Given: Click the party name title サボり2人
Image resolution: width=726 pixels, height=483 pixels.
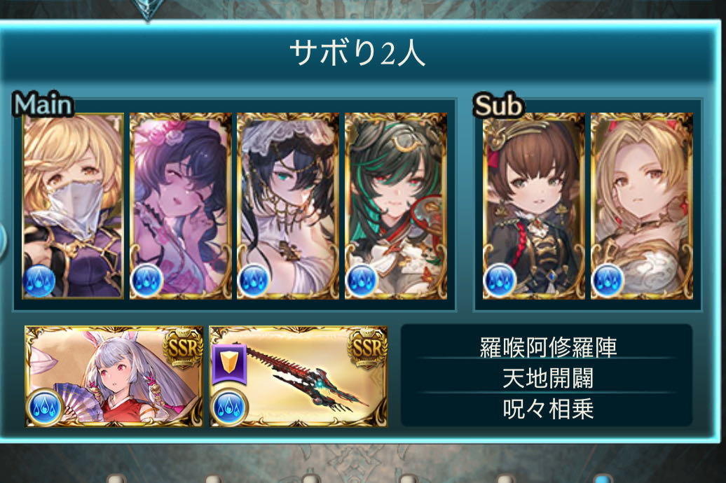Looking at the screenshot, I should tap(357, 52).
